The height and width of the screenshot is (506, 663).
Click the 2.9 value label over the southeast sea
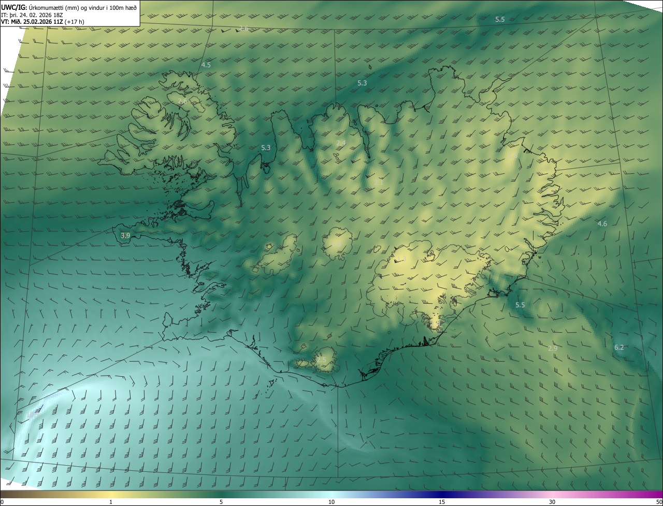tap(553, 348)
